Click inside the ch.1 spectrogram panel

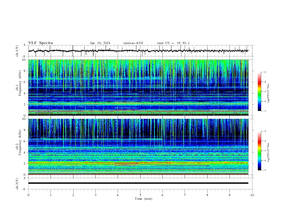pyautogui.click(x=138, y=87)
